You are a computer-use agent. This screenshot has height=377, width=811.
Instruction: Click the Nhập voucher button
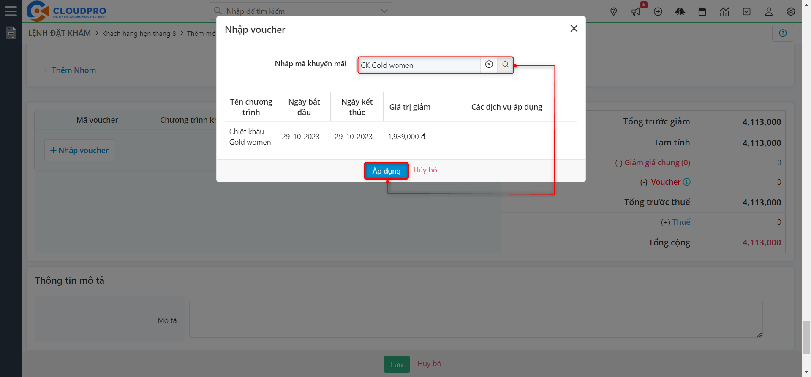pyautogui.click(x=79, y=150)
